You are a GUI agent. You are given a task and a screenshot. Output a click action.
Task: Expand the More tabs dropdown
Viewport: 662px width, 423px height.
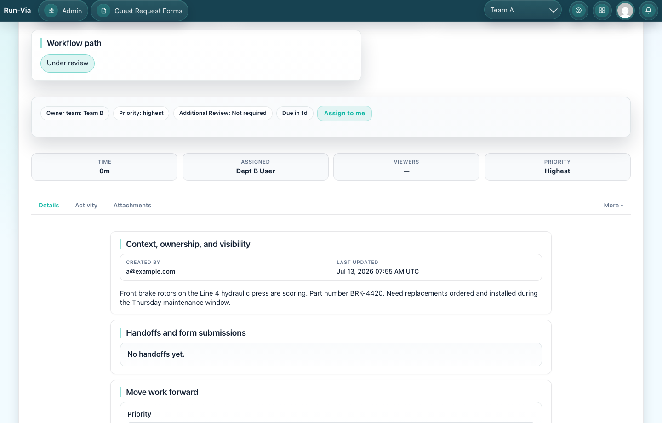pyautogui.click(x=613, y=206)
